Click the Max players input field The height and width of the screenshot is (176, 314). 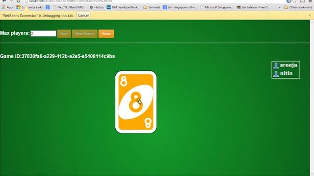(44, 34)
